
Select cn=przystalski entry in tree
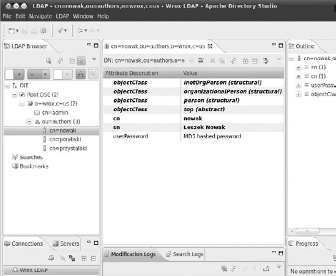click(68, 148)
